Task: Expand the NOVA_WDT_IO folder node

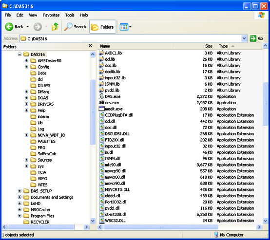Action: 26,135
